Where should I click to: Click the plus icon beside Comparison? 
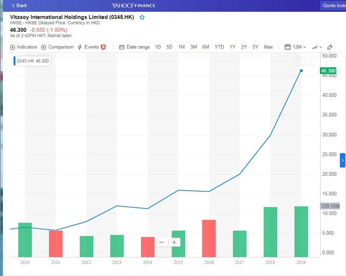tap(44, 48)
